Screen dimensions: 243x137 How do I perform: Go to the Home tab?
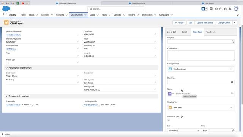(23, 15)
